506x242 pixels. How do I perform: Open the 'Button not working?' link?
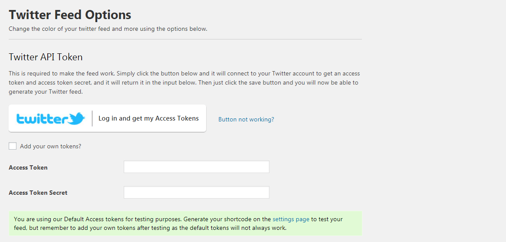coord(246,119)
